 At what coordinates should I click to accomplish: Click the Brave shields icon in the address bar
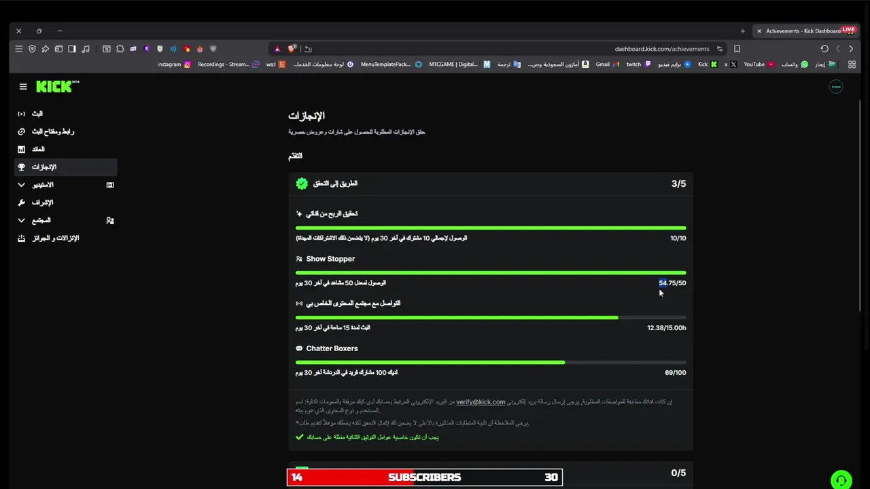tap(292, 49)
